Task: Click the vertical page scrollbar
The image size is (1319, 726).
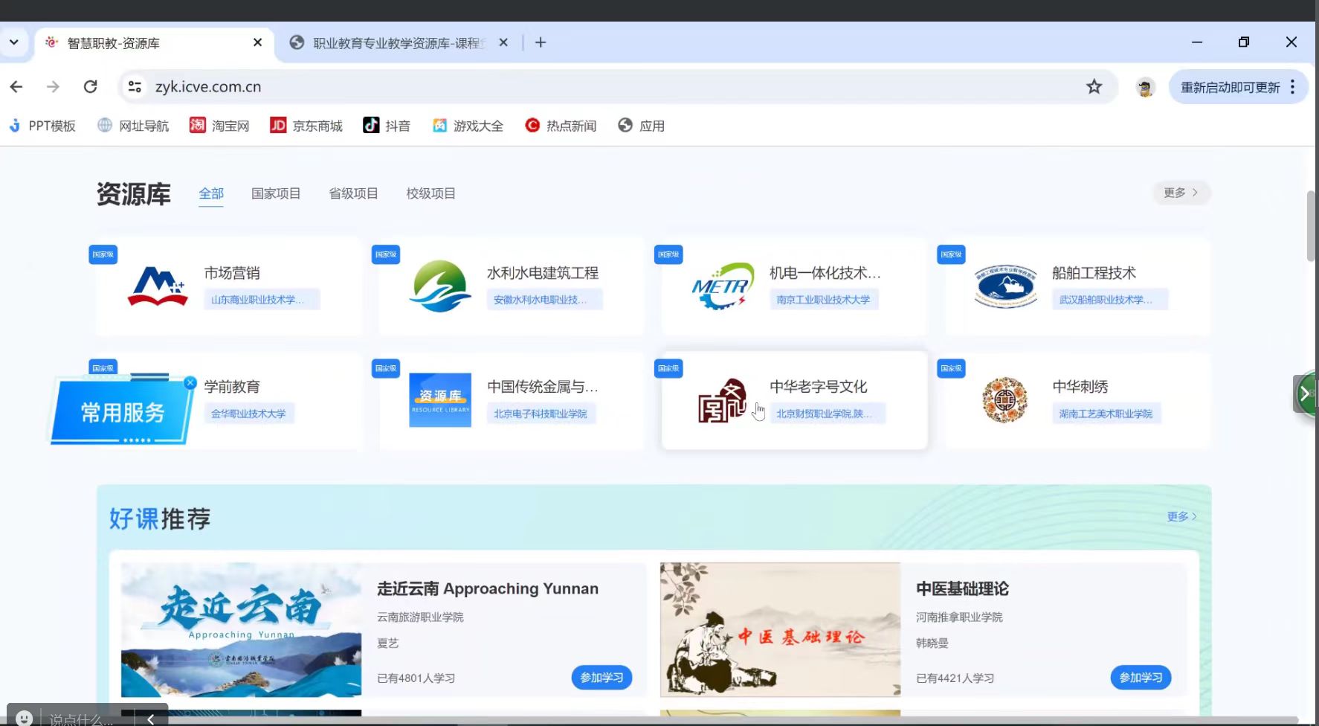Action: [x=1312, y=226]
